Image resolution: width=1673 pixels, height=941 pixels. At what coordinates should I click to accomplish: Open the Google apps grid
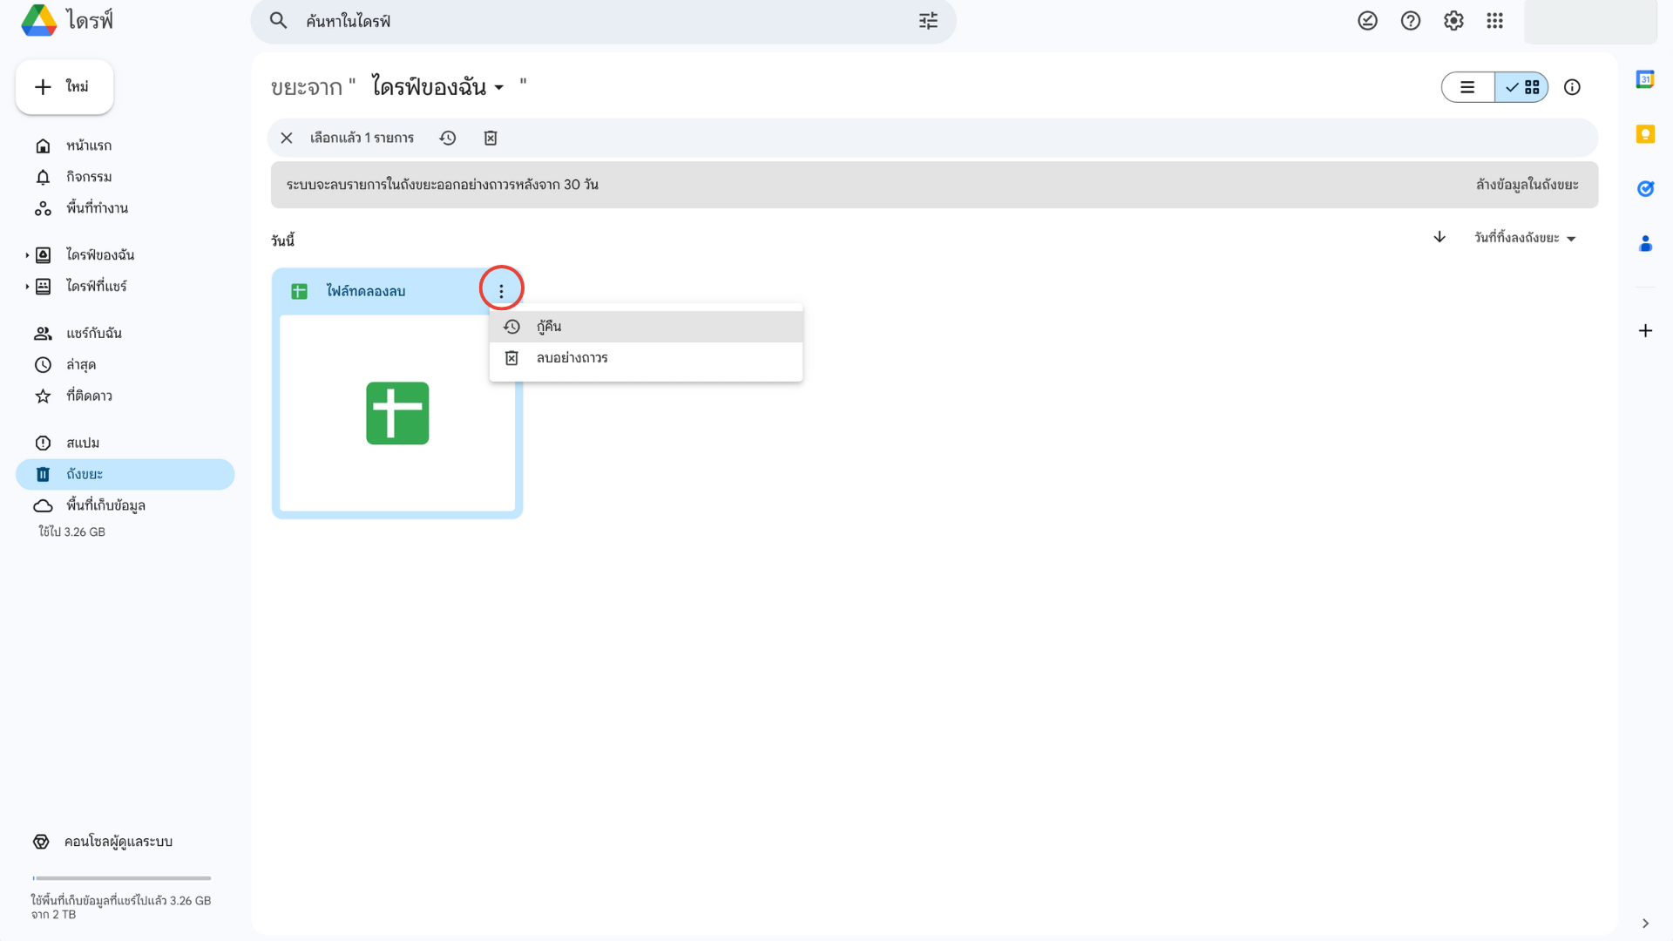(x=1494, y=20)
